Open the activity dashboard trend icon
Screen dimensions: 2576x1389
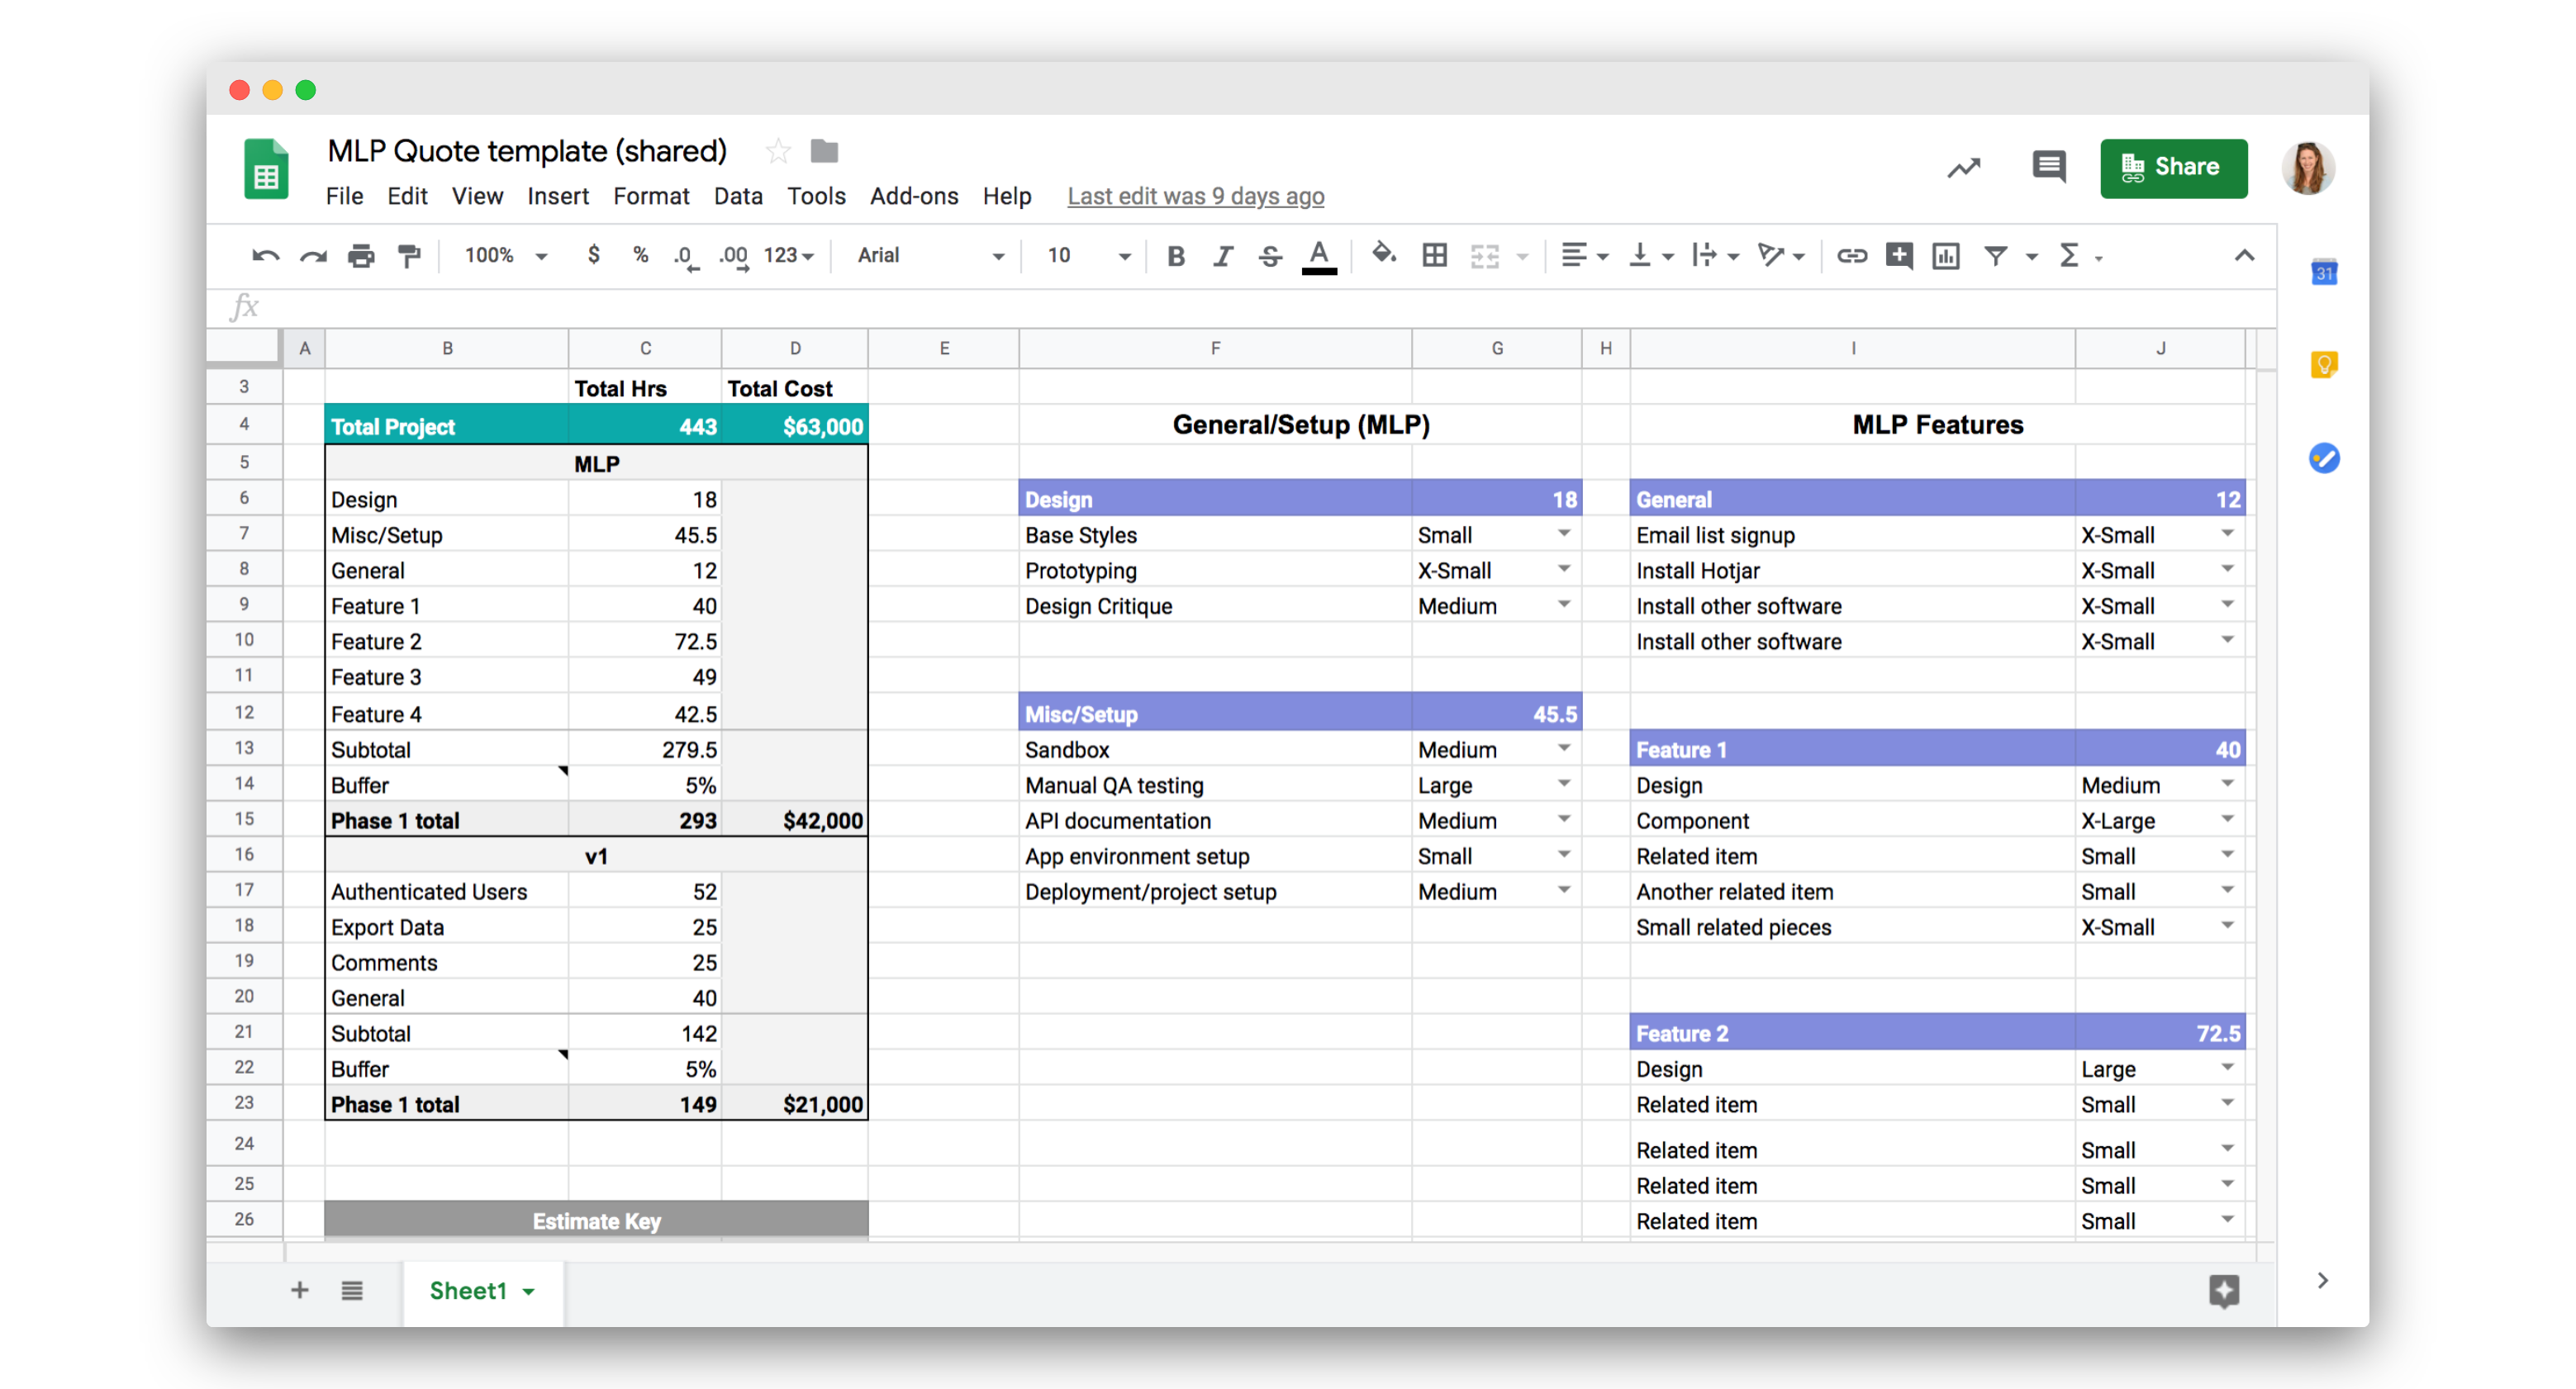1964,168
